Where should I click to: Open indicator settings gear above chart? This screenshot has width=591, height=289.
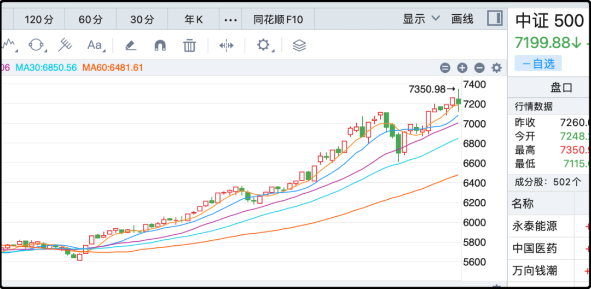coord(497,68)
